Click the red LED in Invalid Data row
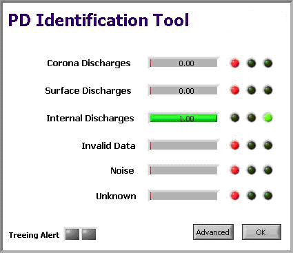This screenshot has height=253, width=293. coord(235,145)
